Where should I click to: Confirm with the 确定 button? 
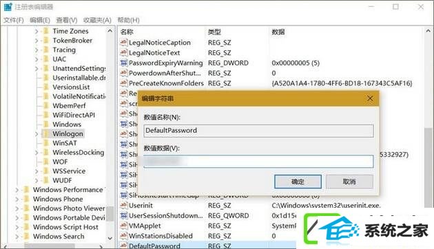coord(298,182)
